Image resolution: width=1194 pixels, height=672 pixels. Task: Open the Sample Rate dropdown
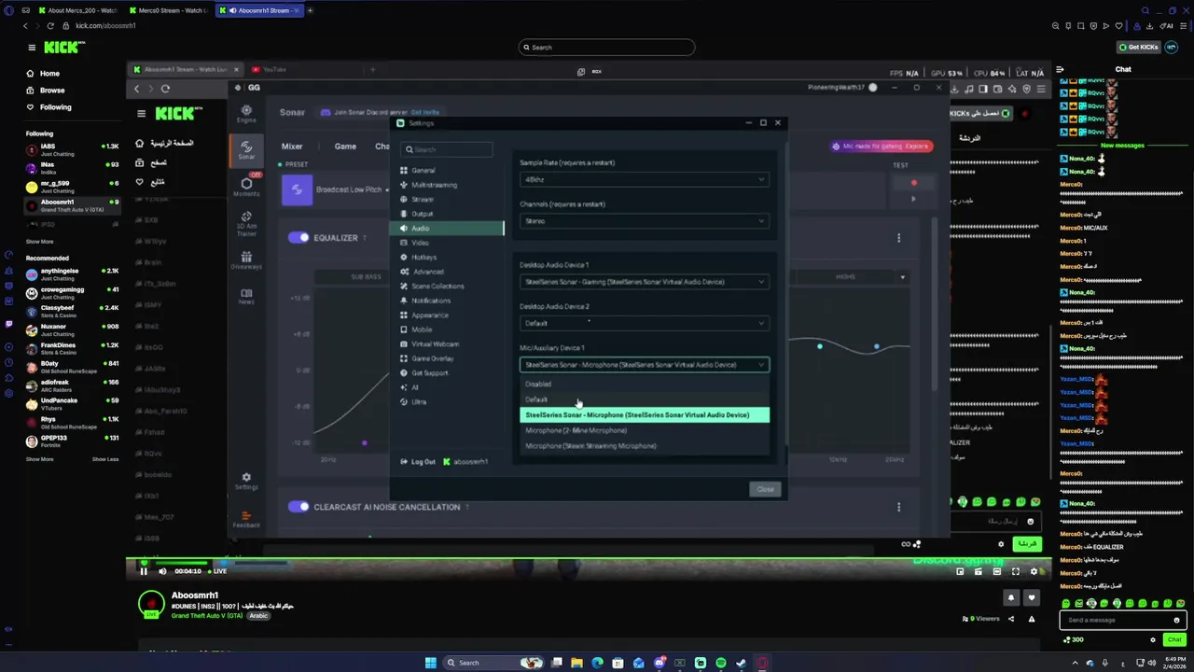[644, 179]
